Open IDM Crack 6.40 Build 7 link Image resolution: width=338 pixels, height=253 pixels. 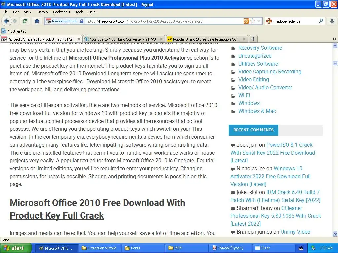click(275, 196)
